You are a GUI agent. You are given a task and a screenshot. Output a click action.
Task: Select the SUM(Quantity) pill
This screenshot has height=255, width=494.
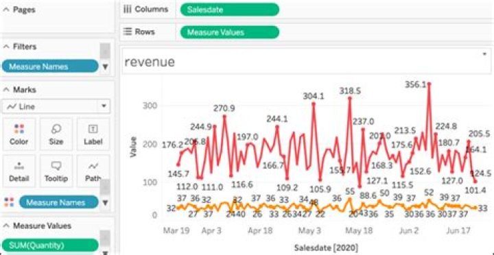50,245
